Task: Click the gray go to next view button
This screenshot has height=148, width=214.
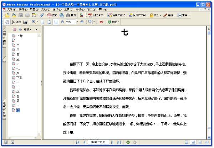Action: point(135,142)
